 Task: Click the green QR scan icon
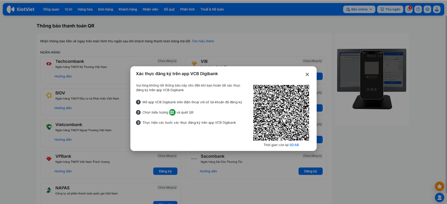172,112
